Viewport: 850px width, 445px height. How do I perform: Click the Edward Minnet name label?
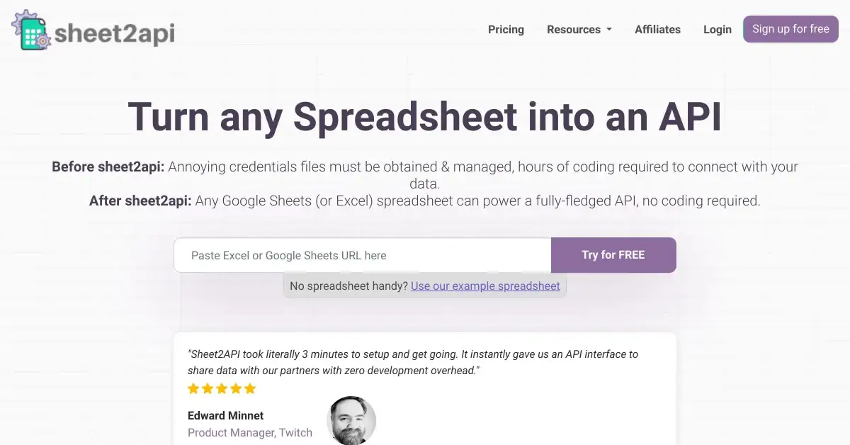click(225, 415)
